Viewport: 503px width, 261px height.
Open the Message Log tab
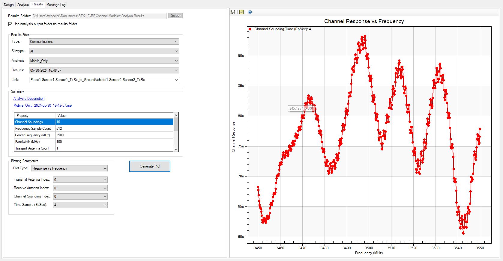56,4
